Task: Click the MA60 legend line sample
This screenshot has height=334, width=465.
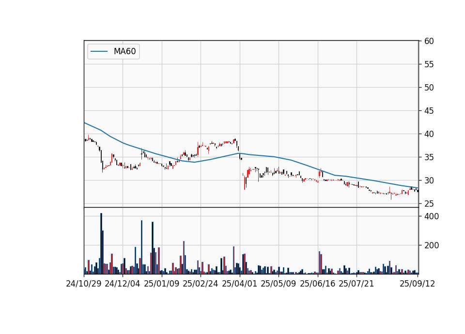Action: 99,51
